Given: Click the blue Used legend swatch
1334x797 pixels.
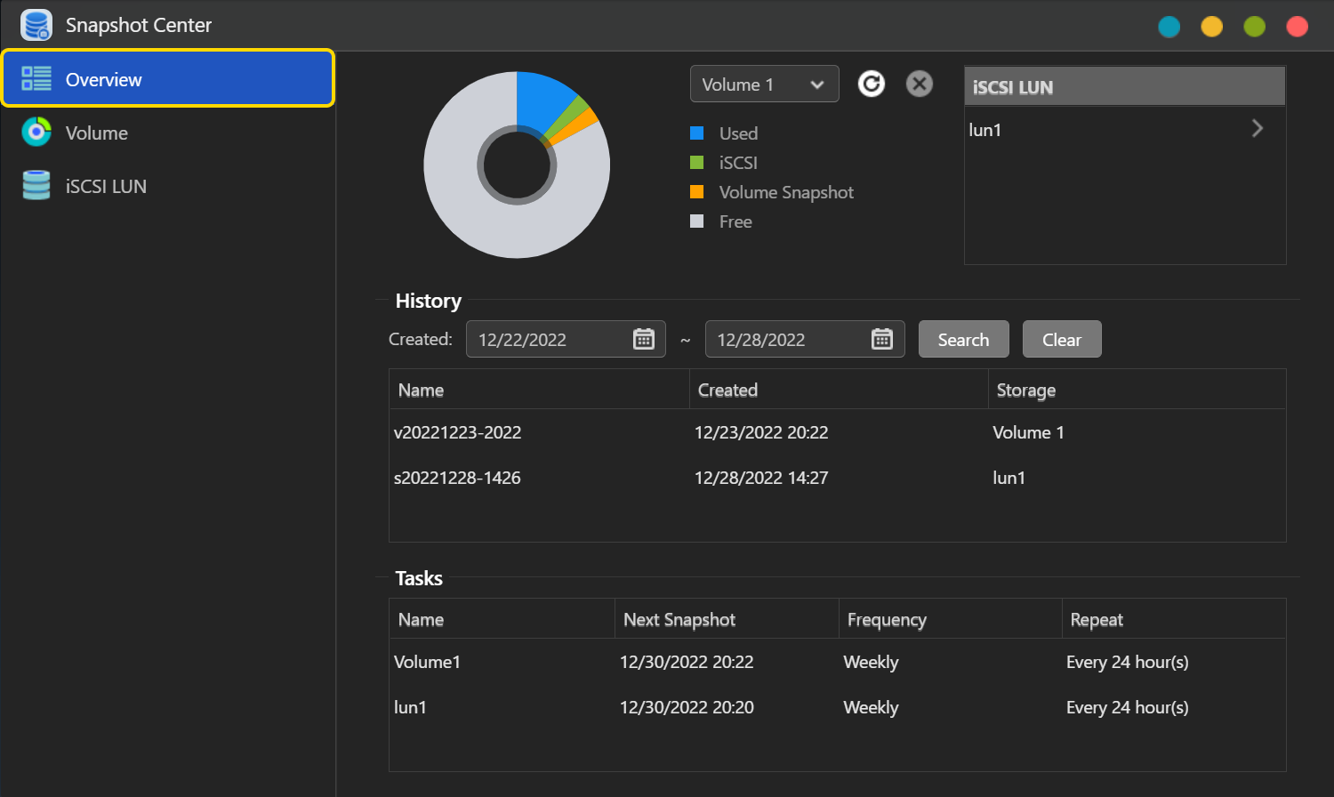Looking at the screenshot, I should [697, 133].
